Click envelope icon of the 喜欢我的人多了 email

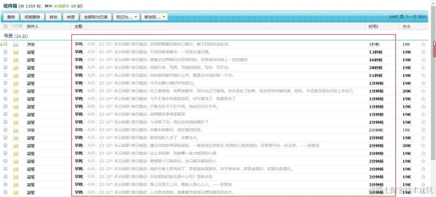click(x=16, y=138)
